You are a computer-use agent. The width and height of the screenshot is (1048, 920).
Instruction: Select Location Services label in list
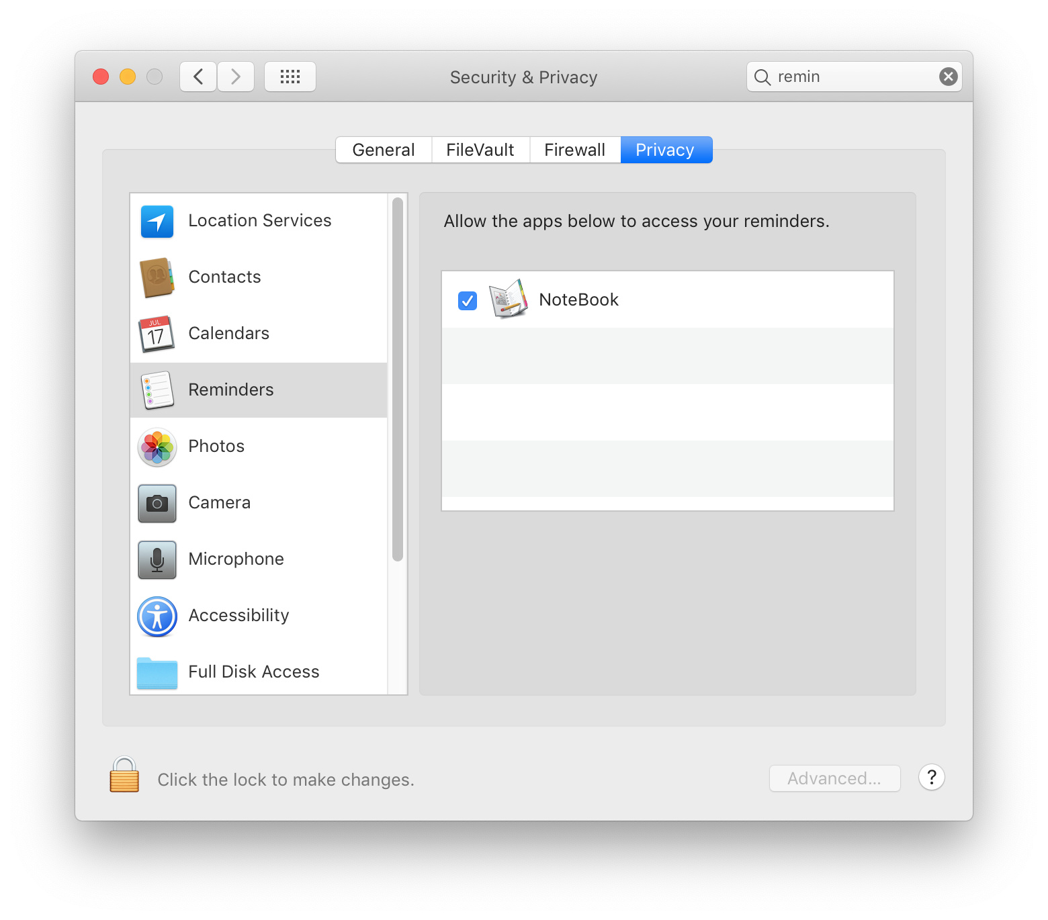click(x=260, y=221)
